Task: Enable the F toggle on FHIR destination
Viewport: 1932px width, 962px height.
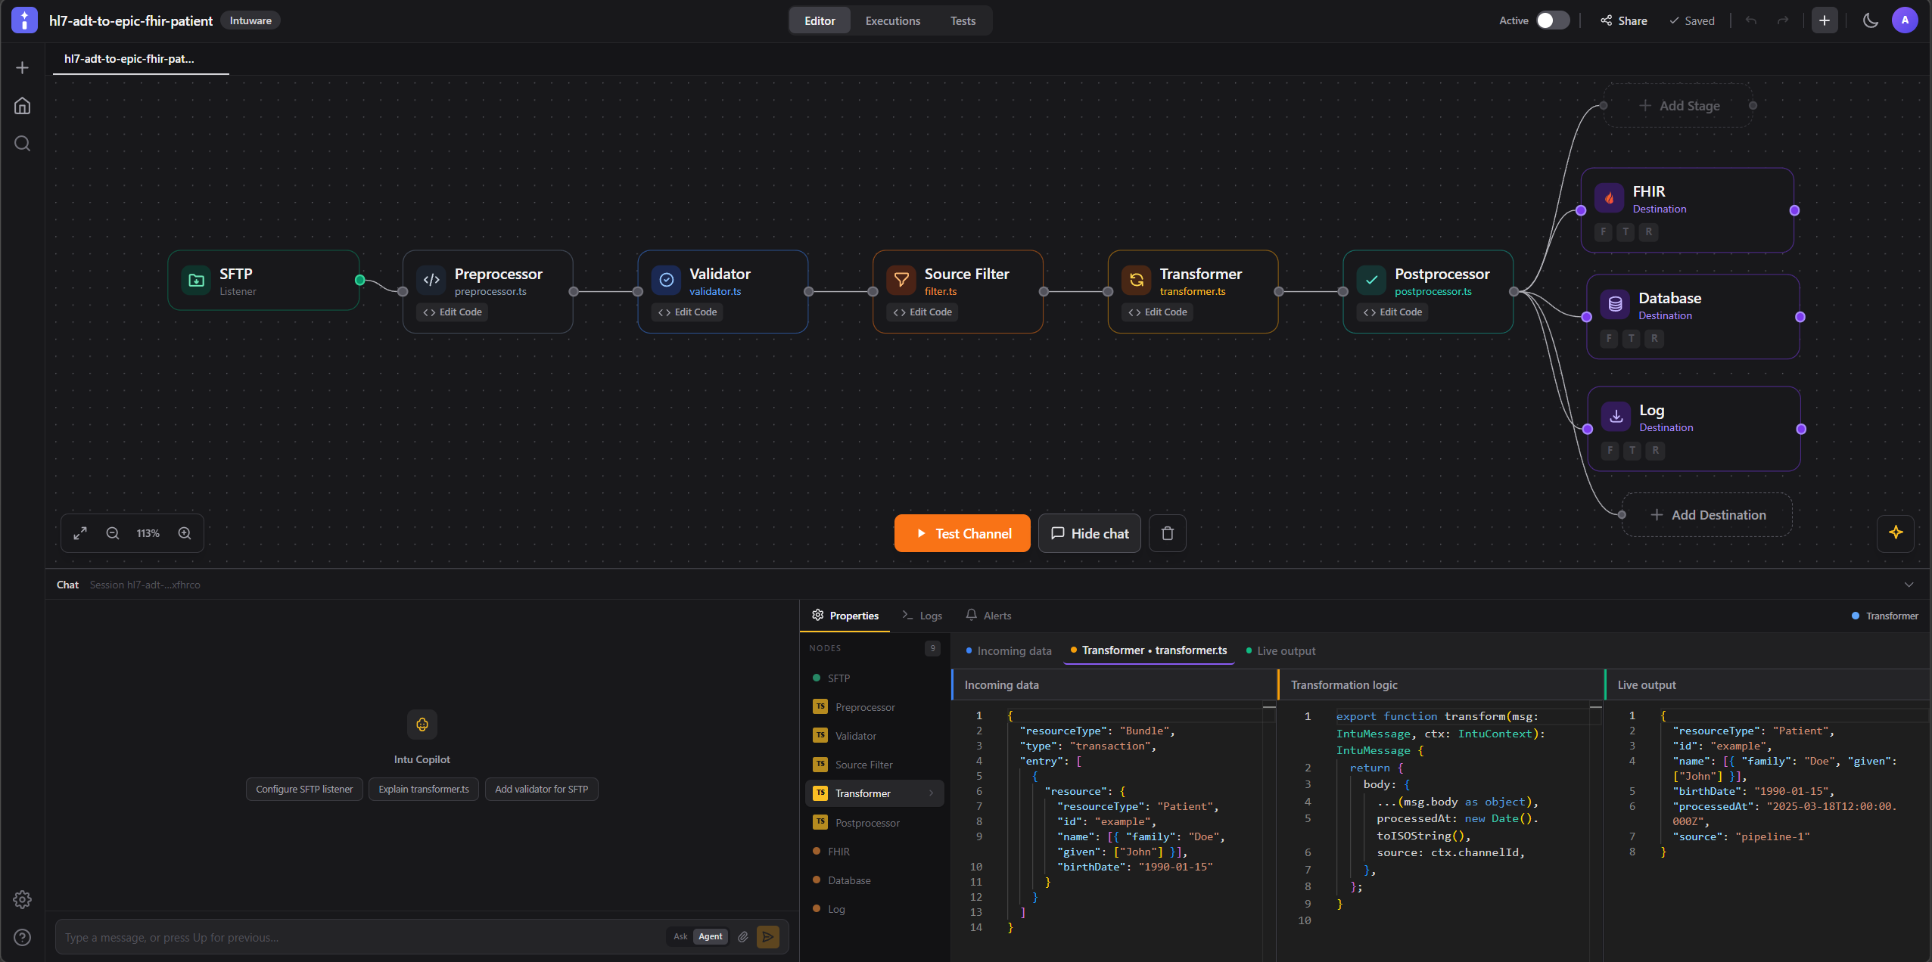Action: (1604, 232)
